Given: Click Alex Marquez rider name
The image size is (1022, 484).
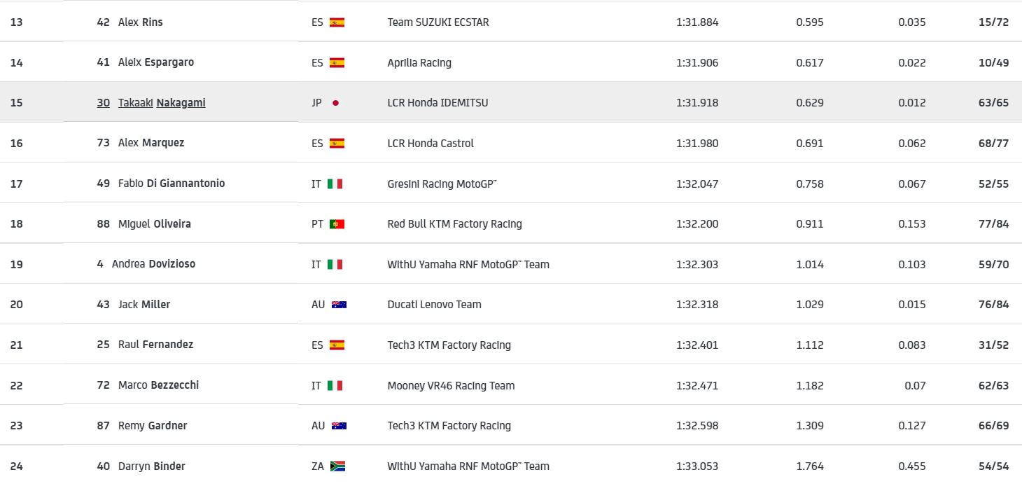Looking at the screenshot, I should [x=150, y=143].
